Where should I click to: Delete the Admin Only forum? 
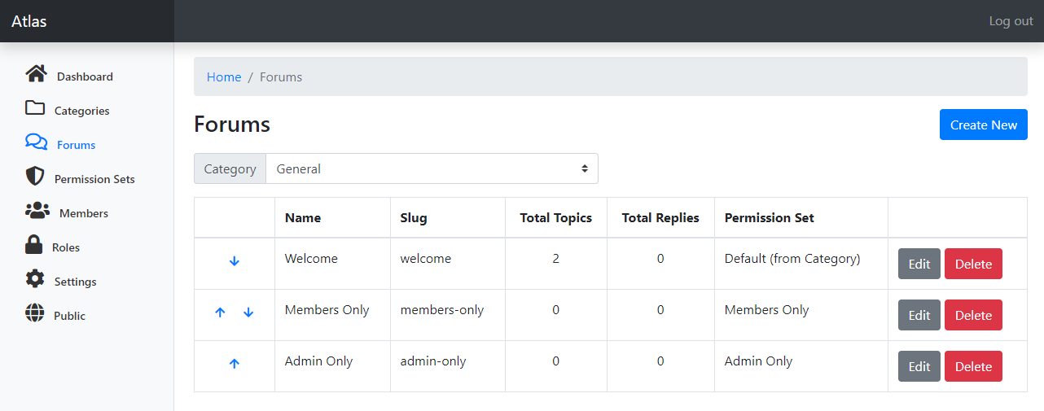coord(973,366)
